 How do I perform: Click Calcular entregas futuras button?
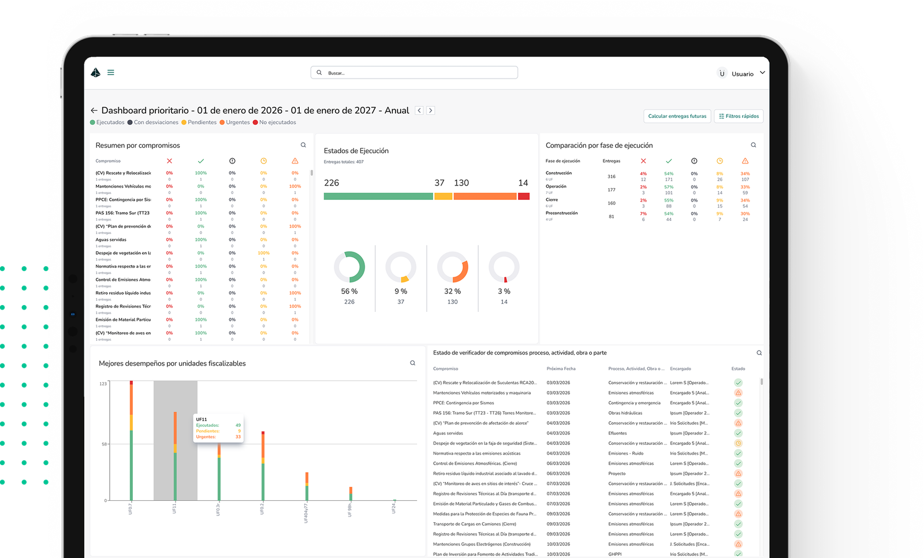tap(677, 116)
